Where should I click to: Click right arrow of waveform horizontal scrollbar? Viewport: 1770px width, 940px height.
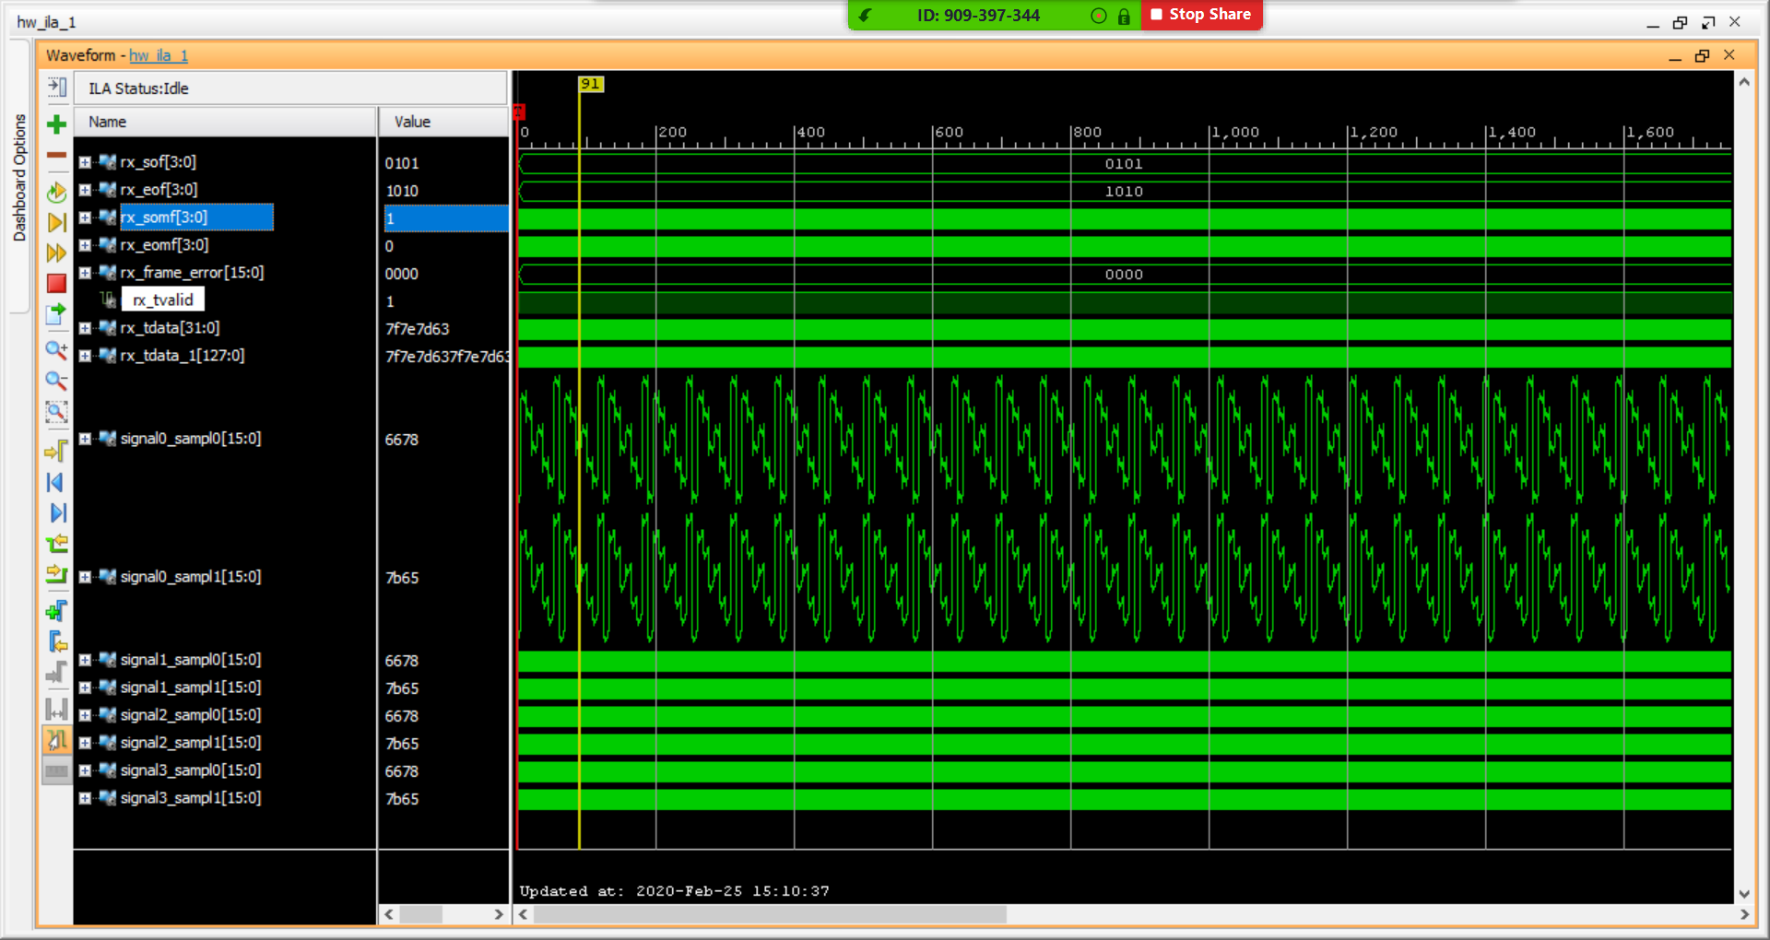coord(1744,914)
